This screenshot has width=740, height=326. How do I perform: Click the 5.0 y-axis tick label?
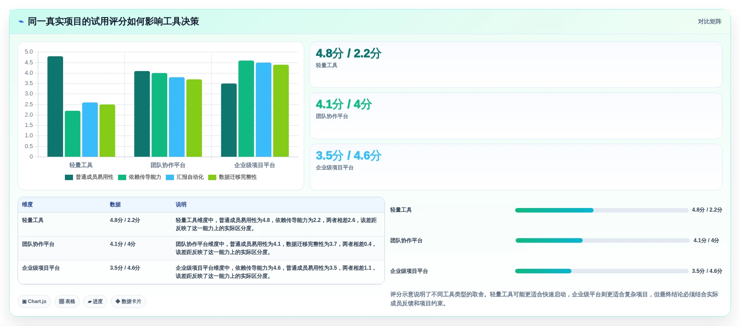29,52
